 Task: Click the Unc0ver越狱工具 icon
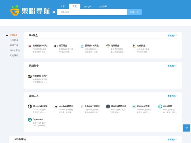(x=56, y=106)
